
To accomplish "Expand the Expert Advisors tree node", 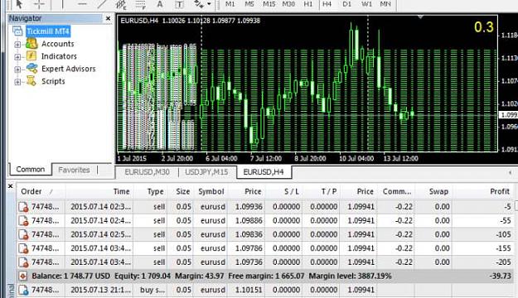I will [17, 70].
